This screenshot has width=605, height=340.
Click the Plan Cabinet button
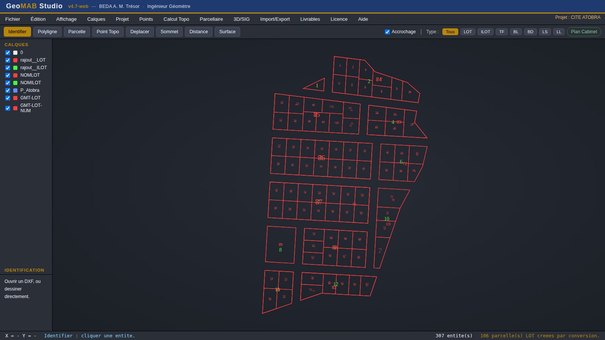point(584,32)
